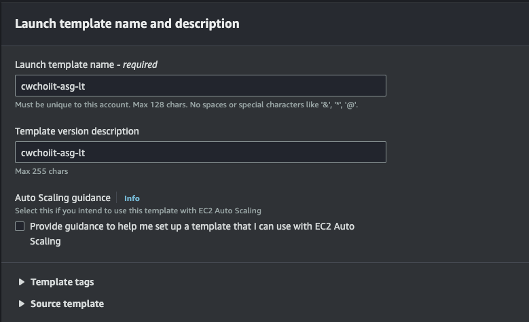Click the word "Scaling" on checkbox label's second line

[x=45, y=241]
